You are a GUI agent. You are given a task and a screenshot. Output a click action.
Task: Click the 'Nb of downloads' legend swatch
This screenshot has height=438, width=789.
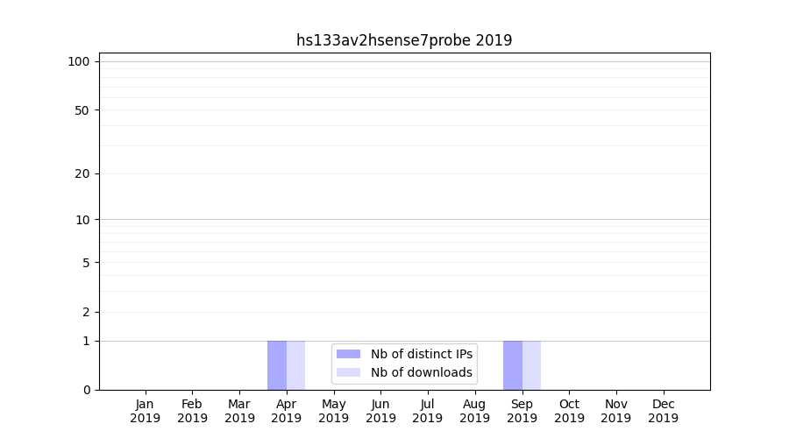[x=348, y=372]
